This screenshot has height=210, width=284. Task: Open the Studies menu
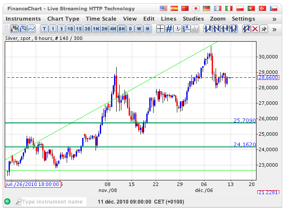click(193, 19)
